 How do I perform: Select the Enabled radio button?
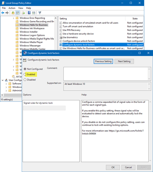click(25, 74)
